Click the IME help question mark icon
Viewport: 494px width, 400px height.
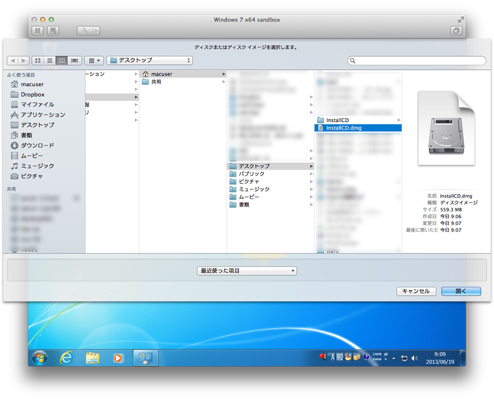click(366, 357)
